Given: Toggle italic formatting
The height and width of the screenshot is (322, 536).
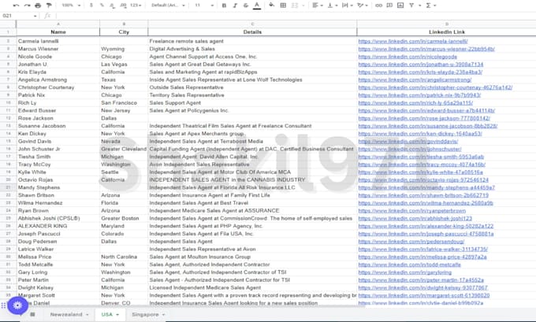Looking at the screenshot, I should (x=235, y=6).
